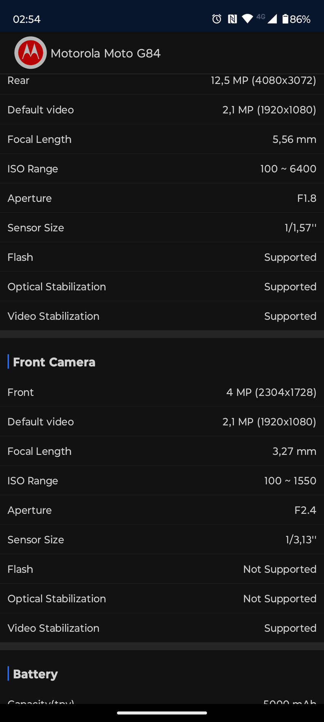Tap the F1.8 Aperture row
Screen dimensions: 324x722
pyautogui.click(x=162, y=198)
